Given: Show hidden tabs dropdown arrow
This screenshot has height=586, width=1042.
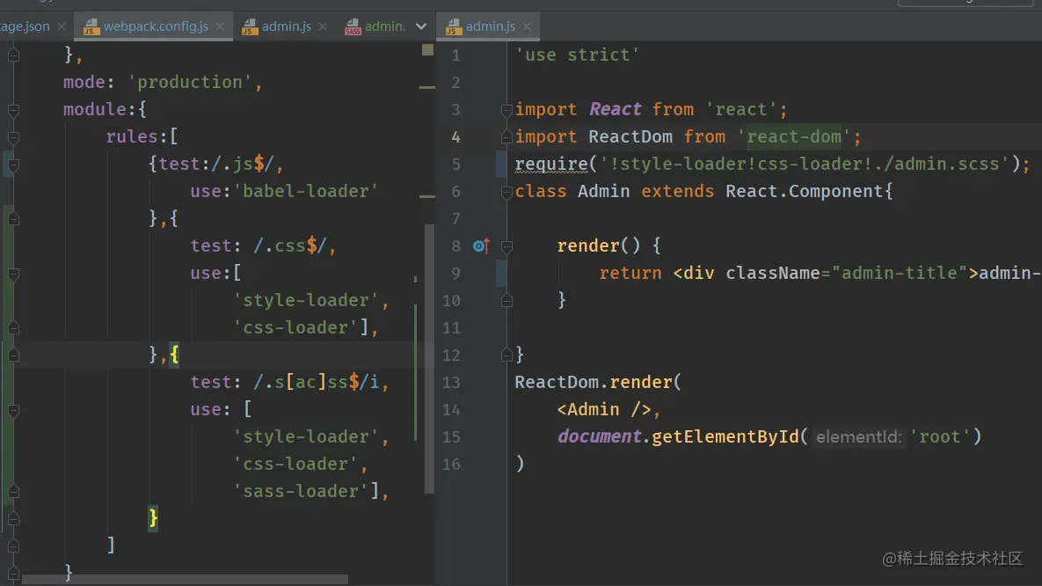Looking at the screenshot, I should tap(420, 26).
